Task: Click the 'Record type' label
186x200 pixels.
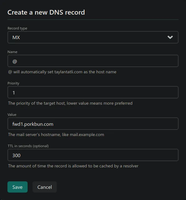Action: (x=17, y=28)
